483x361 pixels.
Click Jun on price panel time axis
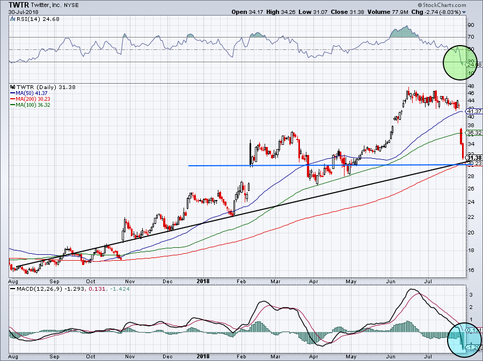391,281
